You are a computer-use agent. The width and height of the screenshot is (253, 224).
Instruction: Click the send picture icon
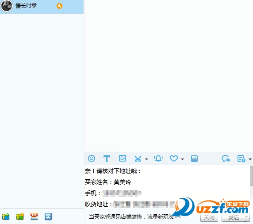[x=123, y=158]
